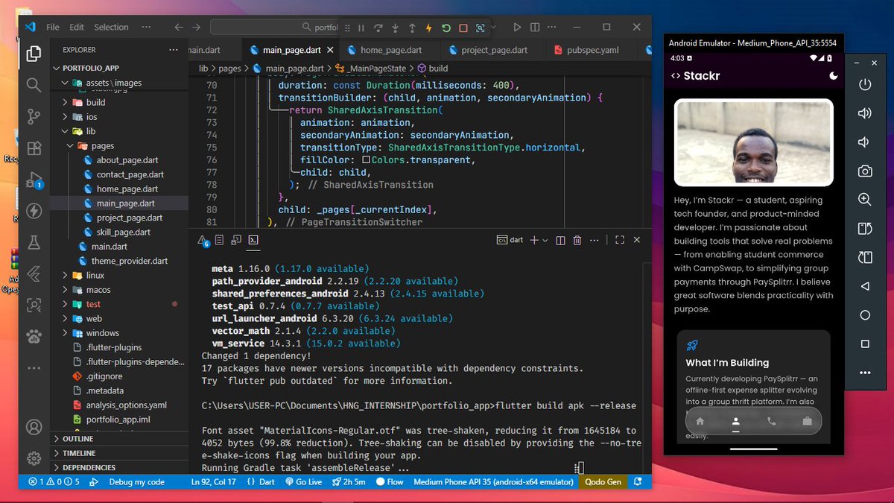This screenshot has width=894, height=503.
Task: Click the Qodo Gen status bar button
Action: tap(603, 482)
